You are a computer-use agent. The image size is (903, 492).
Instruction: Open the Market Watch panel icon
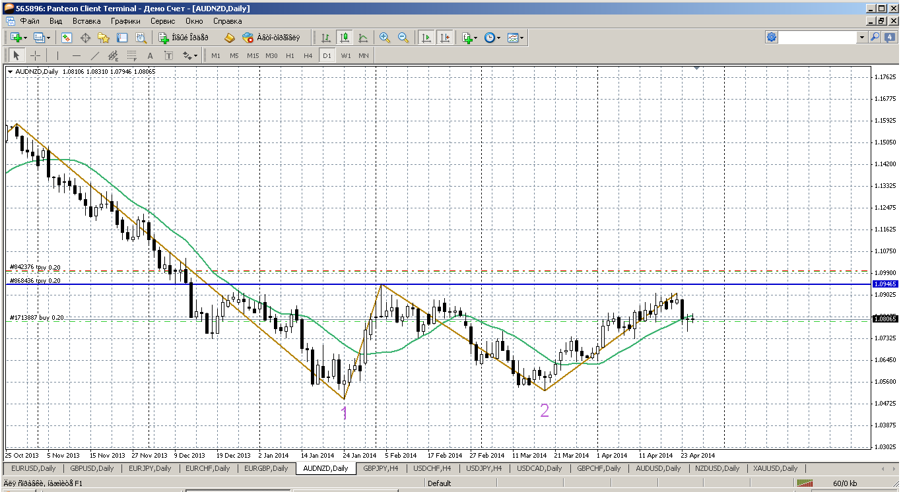(x=66, y=38)
